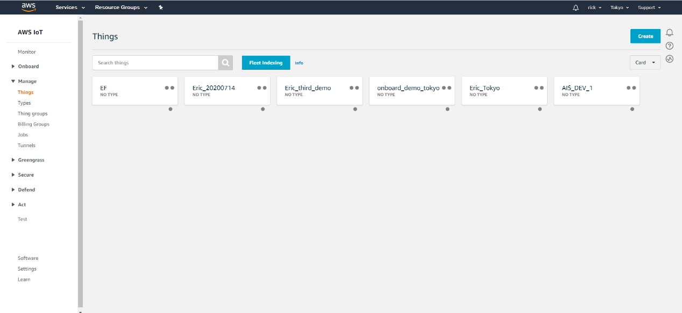Open the Info link beside Fleet Indexing
Image resolution: width=682 pixels, height=313 pixels.
pyautogui.click(x=299, y=63)
